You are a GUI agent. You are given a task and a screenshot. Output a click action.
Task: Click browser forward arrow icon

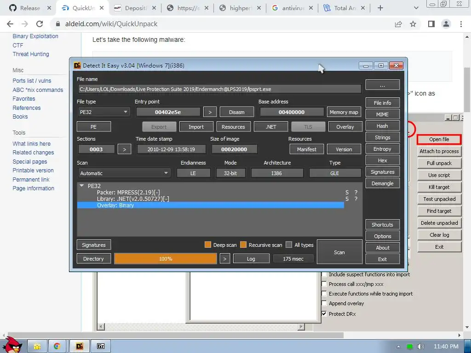click(25, 24)
